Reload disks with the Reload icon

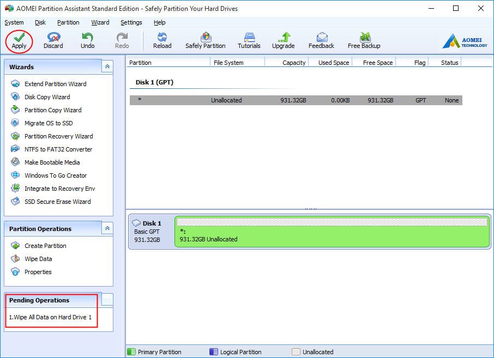pos(162,37)
